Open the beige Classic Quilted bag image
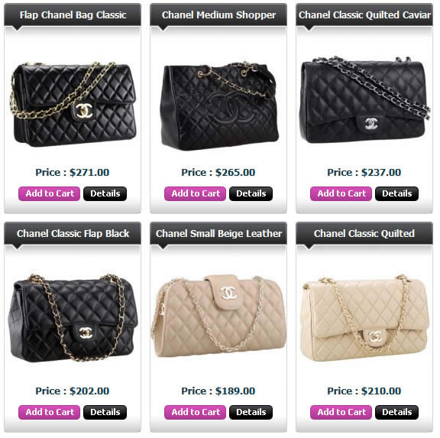This screenshot has width=440, height=438. [364, 318]
